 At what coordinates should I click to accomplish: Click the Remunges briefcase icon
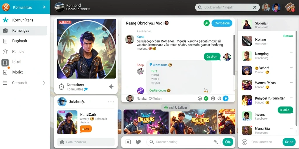click(x=5, y=30)
